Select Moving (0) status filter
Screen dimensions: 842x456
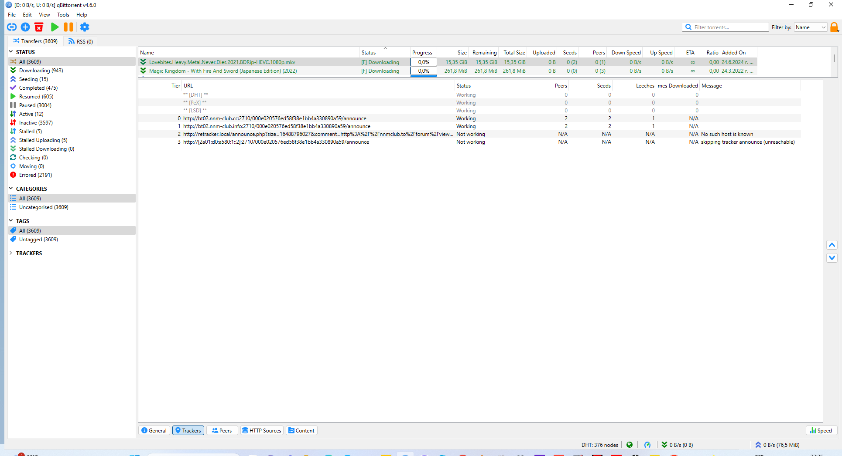point(72,166)
